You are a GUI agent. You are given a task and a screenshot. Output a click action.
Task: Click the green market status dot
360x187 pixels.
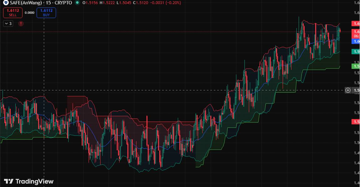[x=77, y=3]
